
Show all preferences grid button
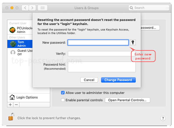43,8
